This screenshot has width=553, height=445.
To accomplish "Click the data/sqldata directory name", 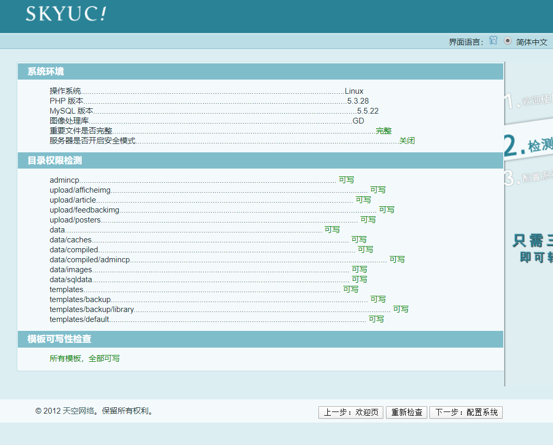I will point(71,279).
